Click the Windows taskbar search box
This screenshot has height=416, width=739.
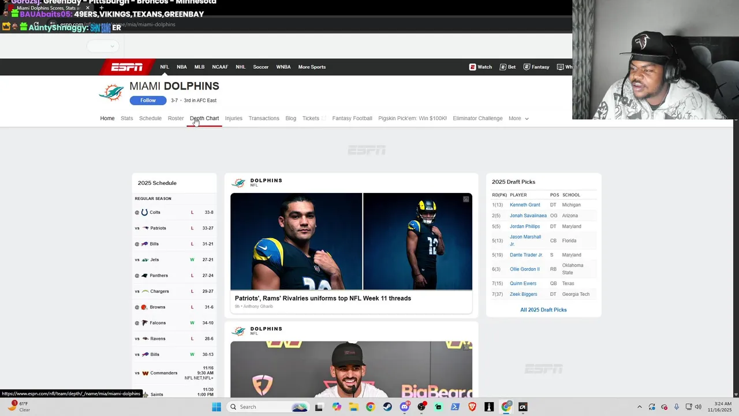pyautogui.click(x=267, y=407)
